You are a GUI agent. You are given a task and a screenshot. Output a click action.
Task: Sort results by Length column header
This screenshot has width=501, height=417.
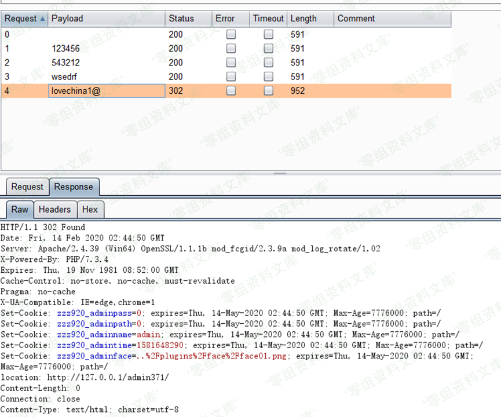click(303, 19)
